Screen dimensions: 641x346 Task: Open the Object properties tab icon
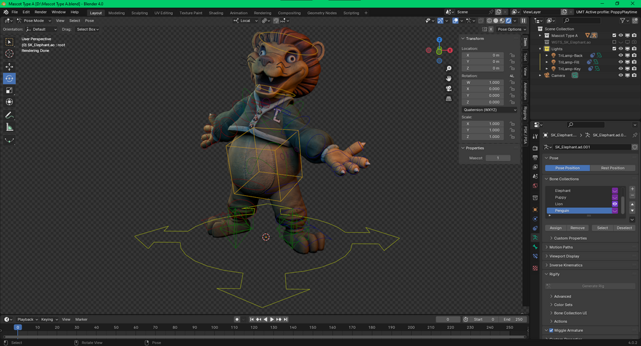(535, 209)
